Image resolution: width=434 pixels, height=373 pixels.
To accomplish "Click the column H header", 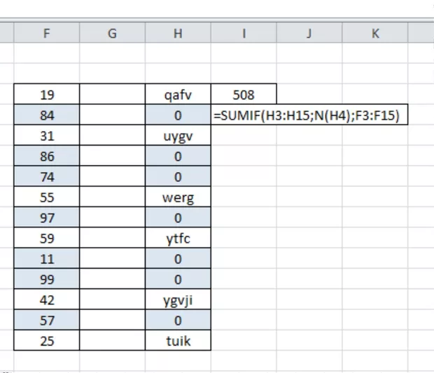I will point(178,33).
